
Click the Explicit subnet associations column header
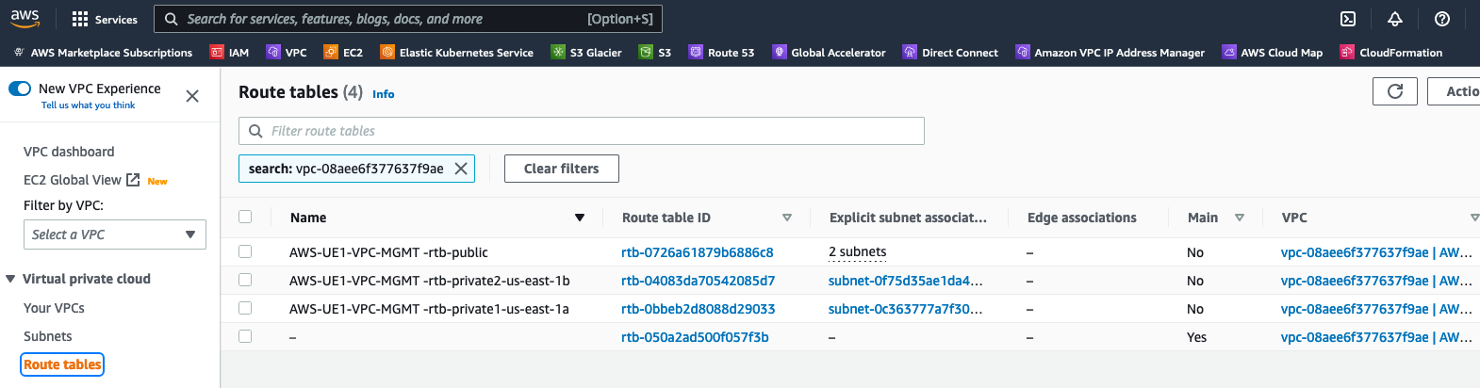tap(909, 218)
